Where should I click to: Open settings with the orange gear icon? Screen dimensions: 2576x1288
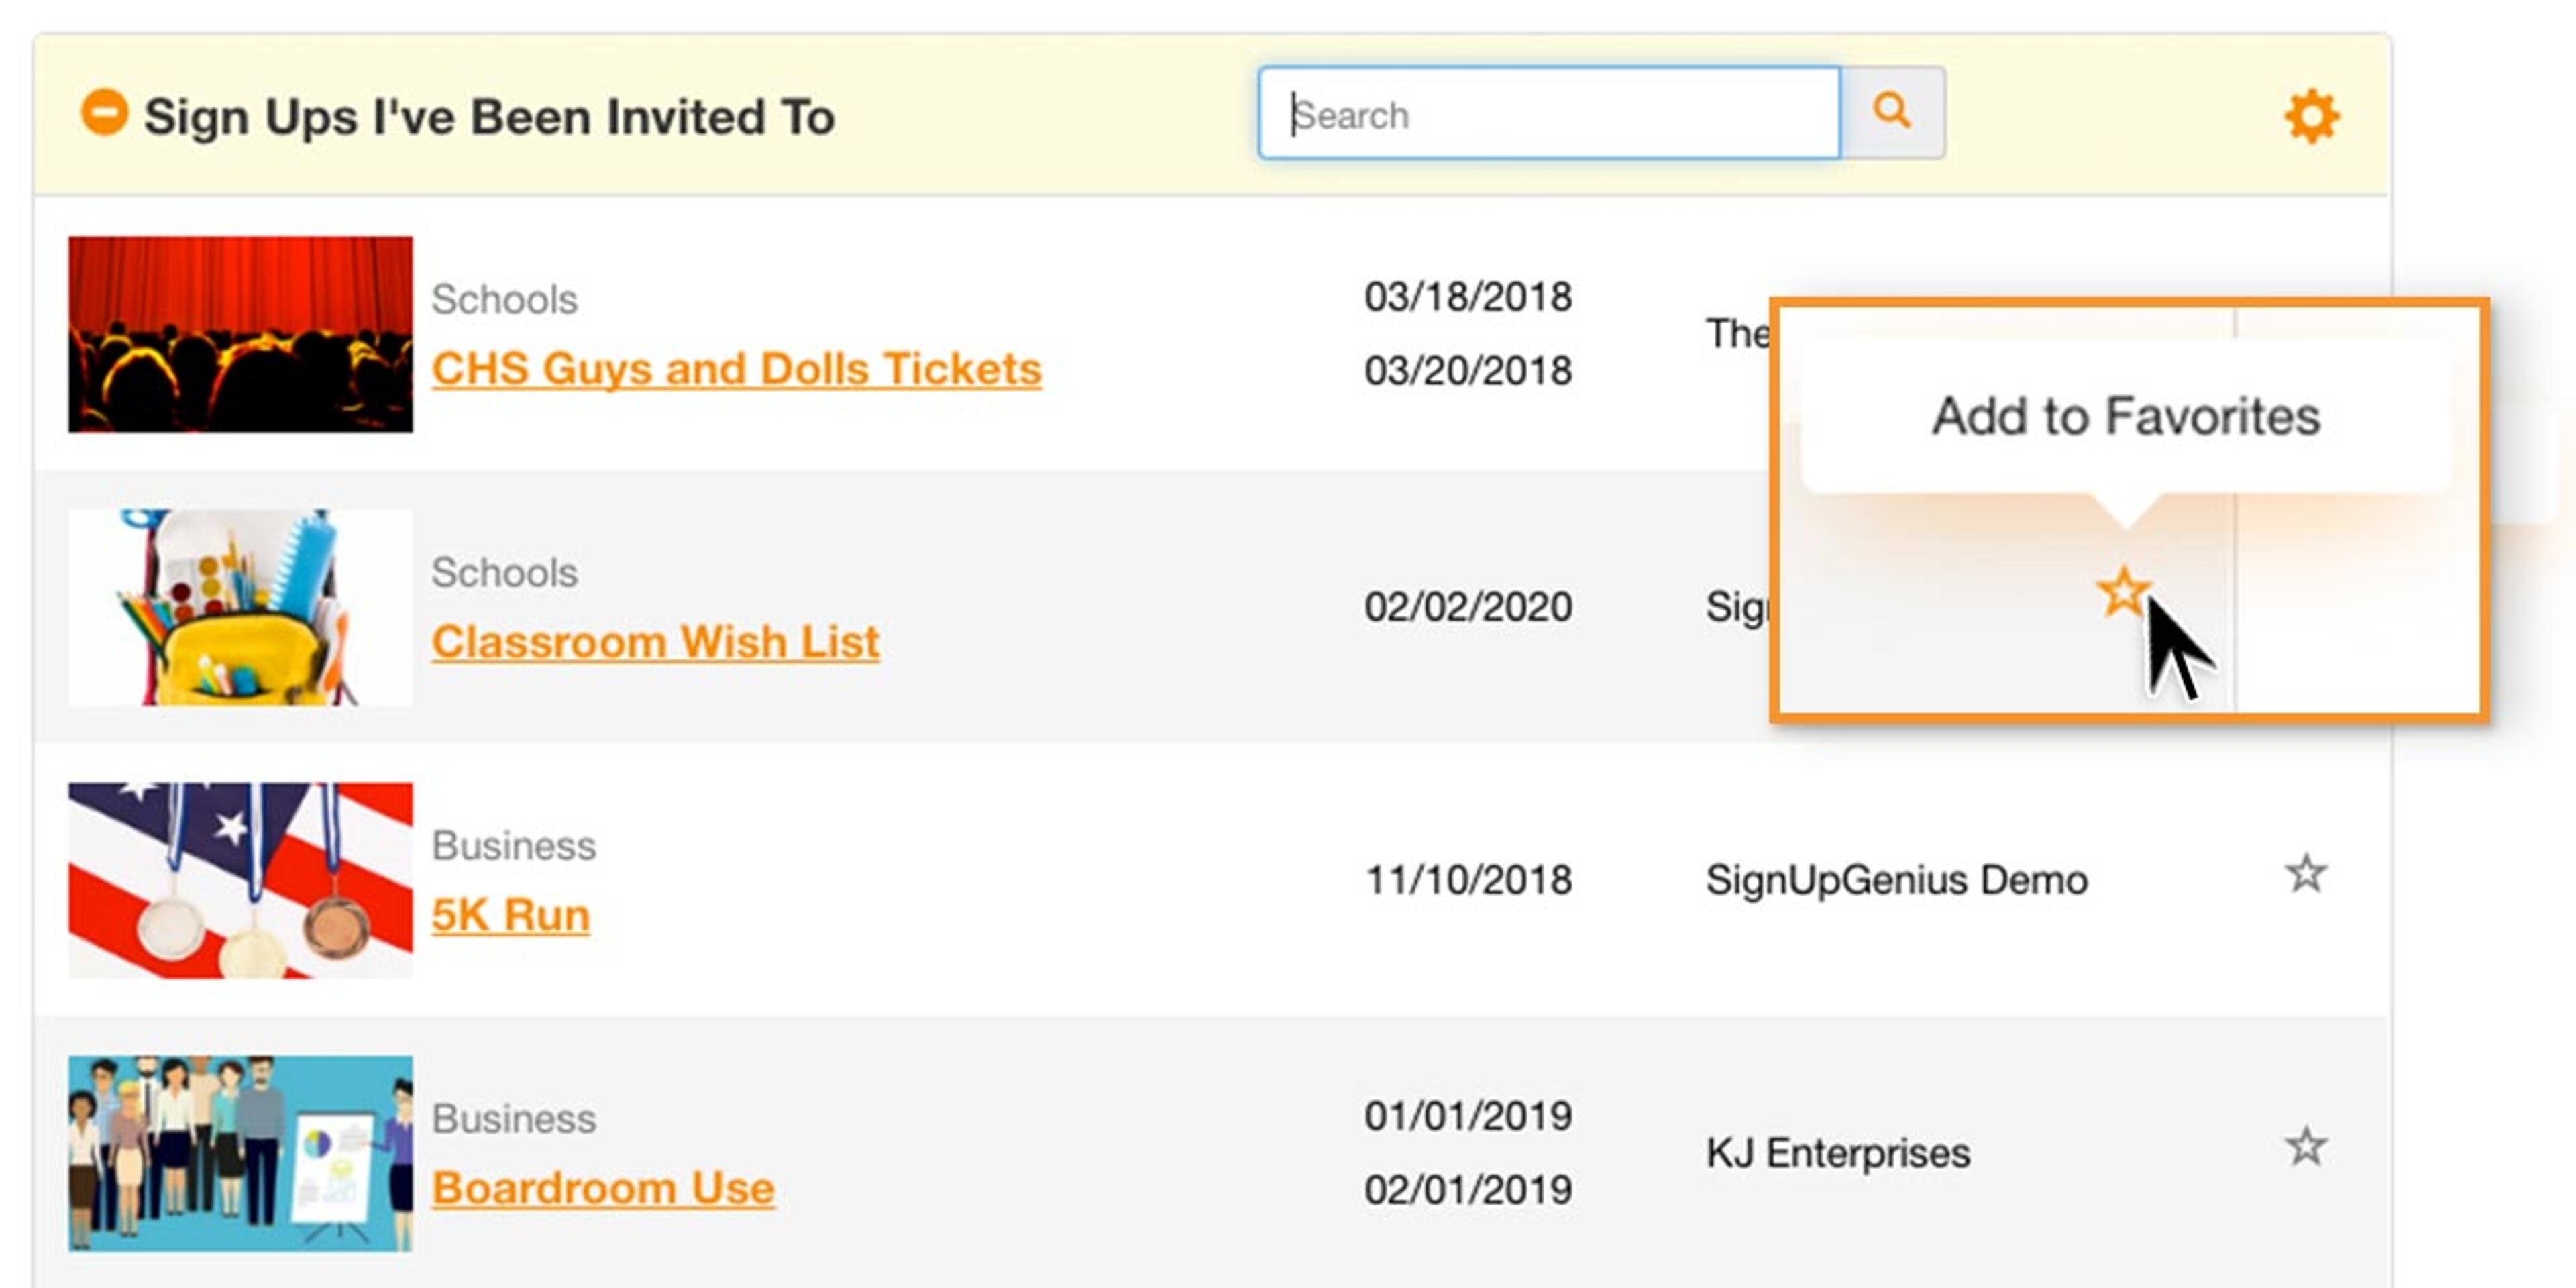tap(2311, 117)
